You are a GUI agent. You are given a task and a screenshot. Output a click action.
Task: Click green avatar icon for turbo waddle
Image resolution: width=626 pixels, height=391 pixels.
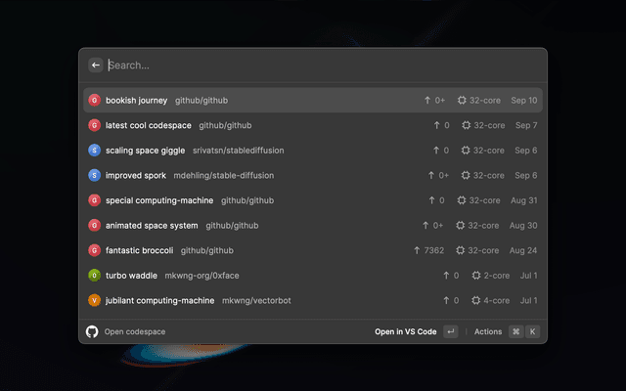(x=94, y=276)
